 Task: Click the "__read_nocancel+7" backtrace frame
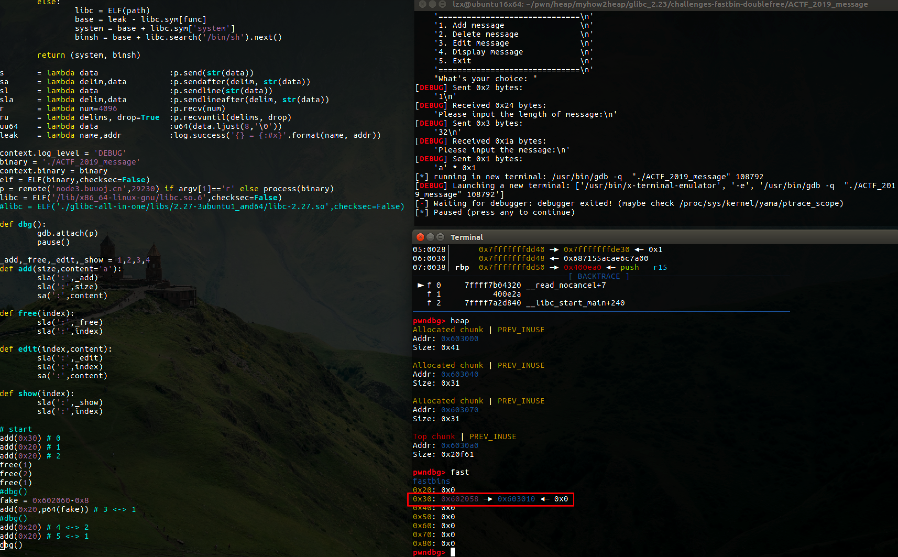pos(566,285)
